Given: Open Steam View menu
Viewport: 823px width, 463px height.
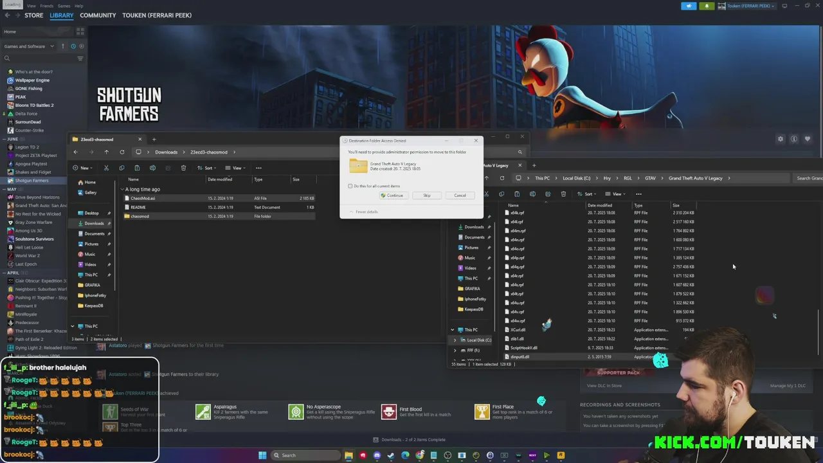Looking at the screenshot, I should tap(31, 6).
